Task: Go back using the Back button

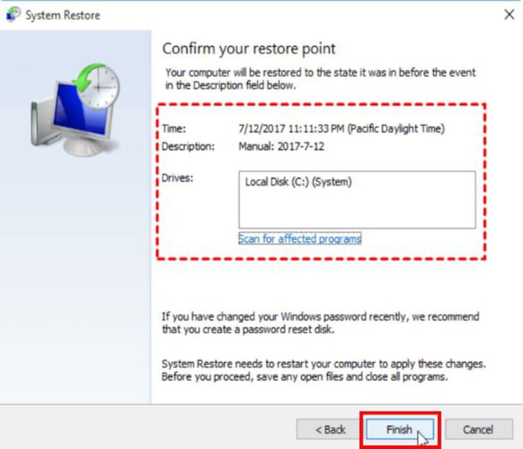Action: (329, 429)
